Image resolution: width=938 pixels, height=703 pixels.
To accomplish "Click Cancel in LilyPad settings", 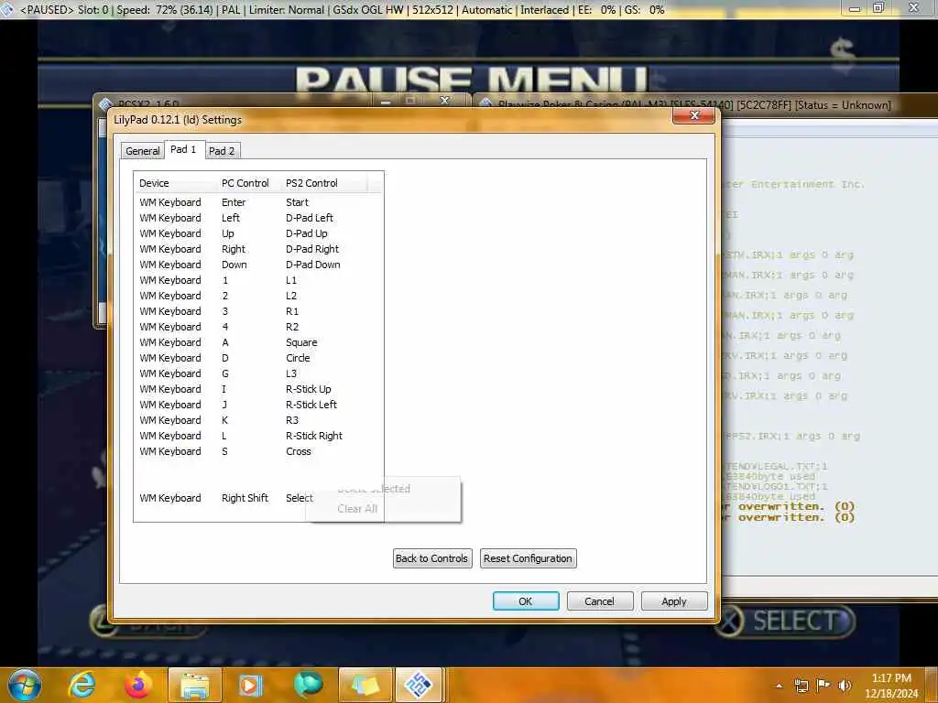I will [599, 601].
